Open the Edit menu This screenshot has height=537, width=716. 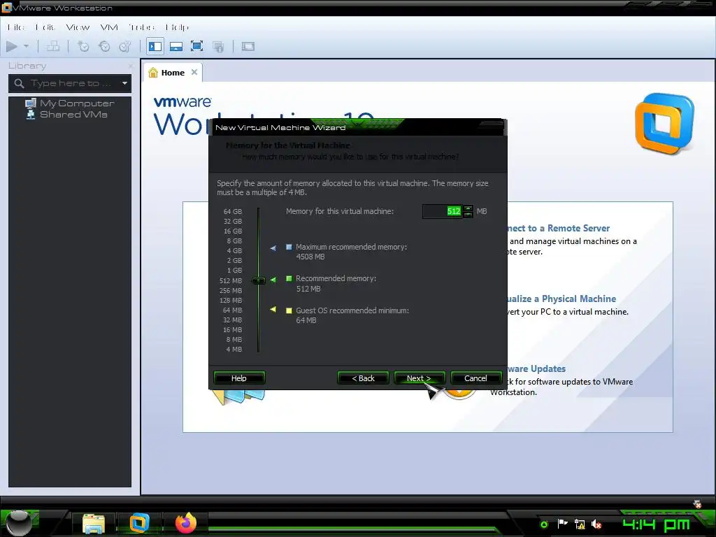(45, 27)
